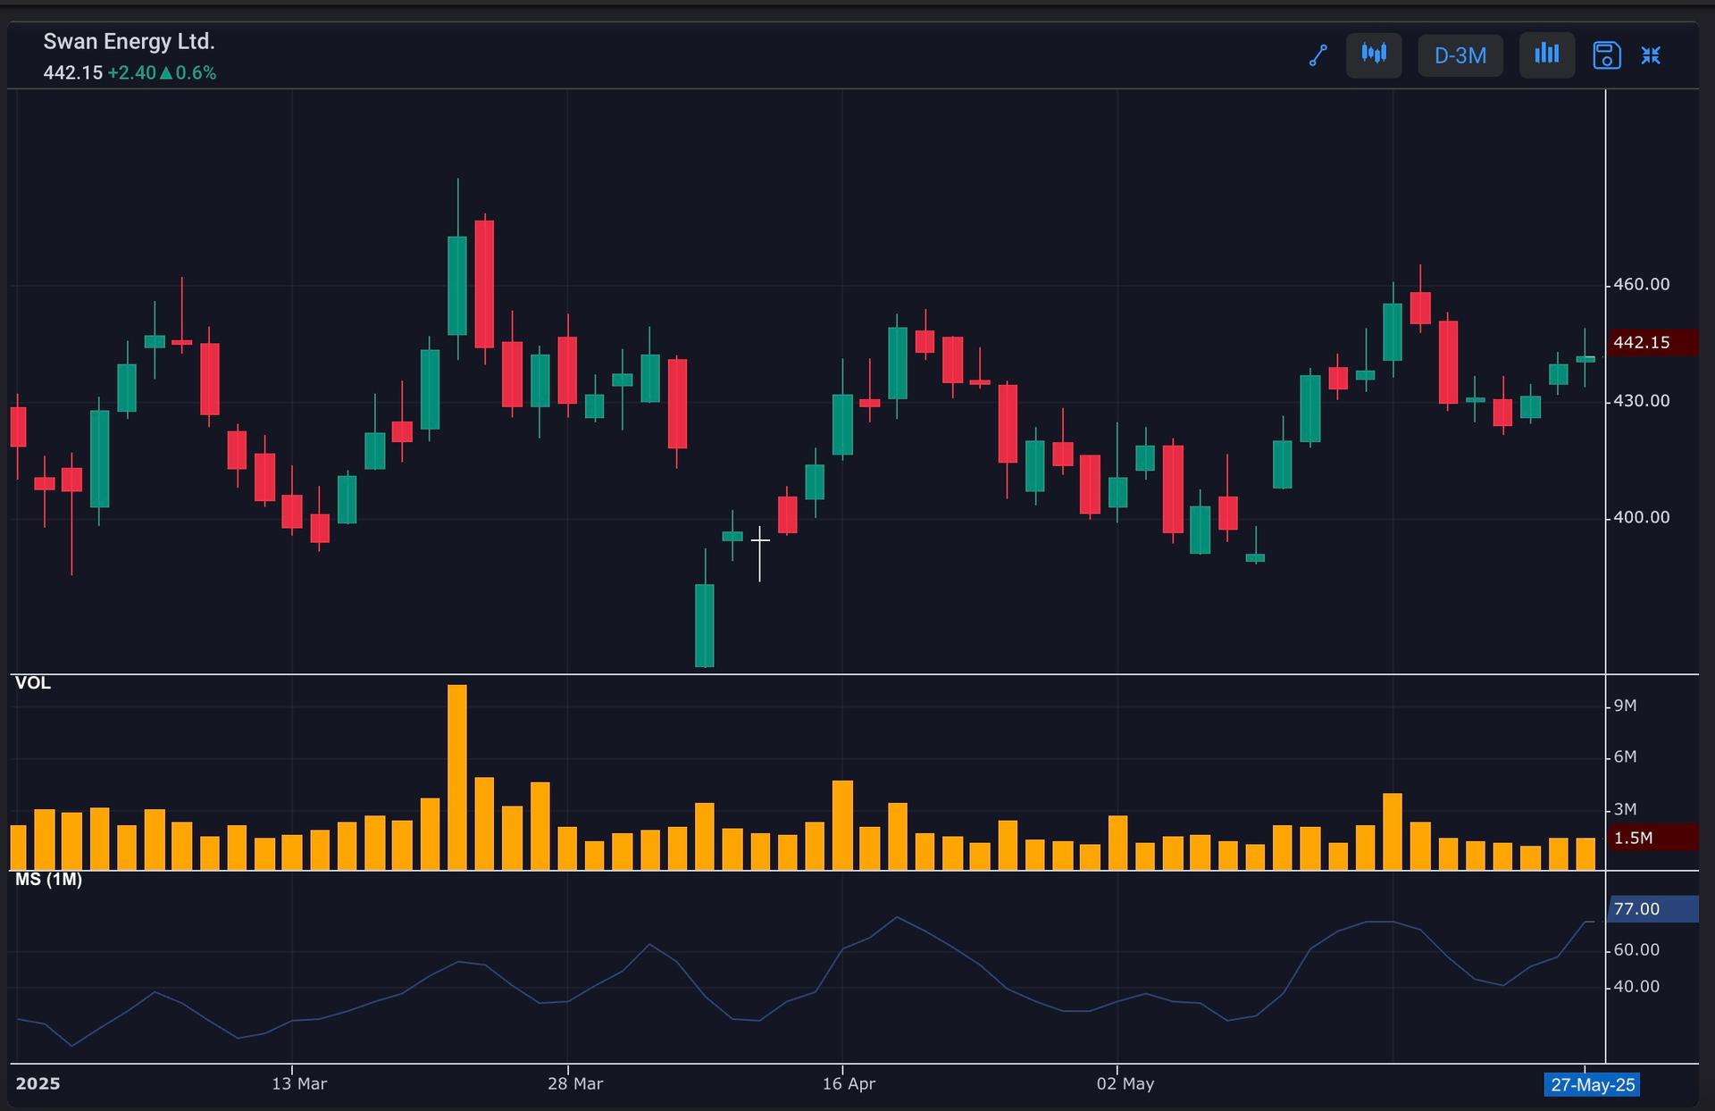
Task: Collapse the chart with the shrink icon
Action: click(1651, 55)
